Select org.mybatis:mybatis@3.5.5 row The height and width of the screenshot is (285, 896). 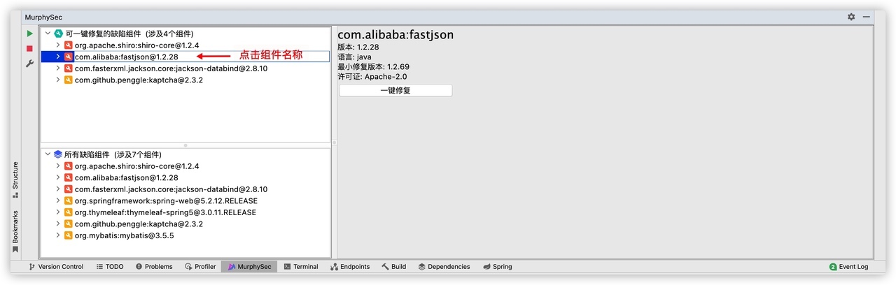click(x=124, y=235)
